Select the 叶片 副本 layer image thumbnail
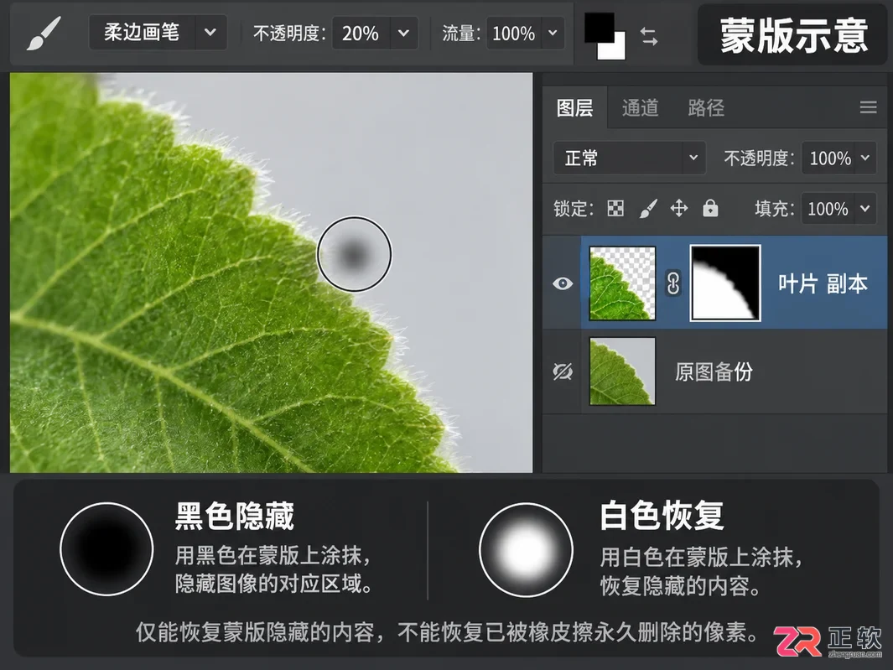 [x=622, y=283]
